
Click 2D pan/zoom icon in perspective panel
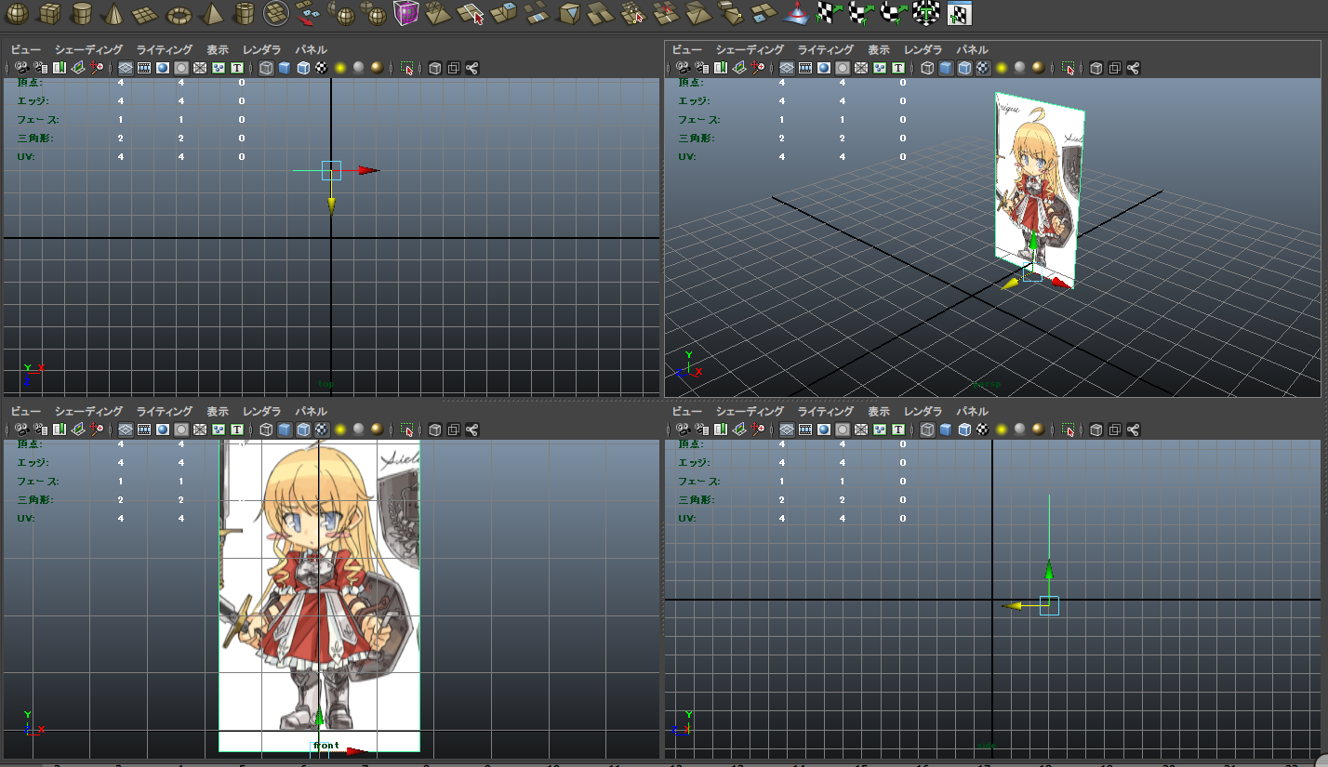(x=759, y=68)
